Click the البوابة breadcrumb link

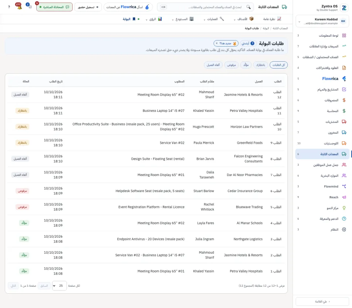(266, 28)
